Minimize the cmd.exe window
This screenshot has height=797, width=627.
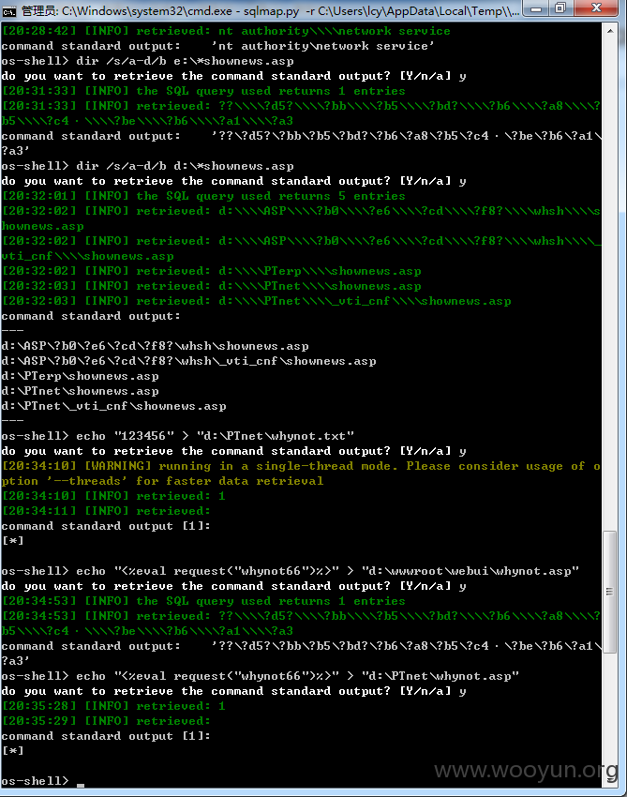pyautogui.click(x=536, y=8)
